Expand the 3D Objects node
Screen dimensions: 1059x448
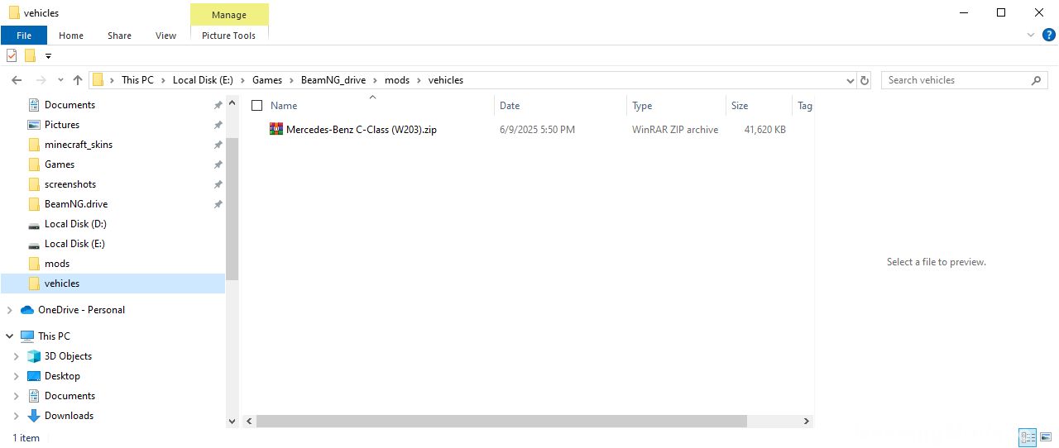click(17, 356)
